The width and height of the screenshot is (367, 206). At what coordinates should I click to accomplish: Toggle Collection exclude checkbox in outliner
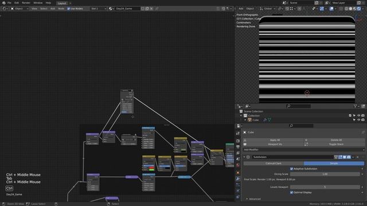[350, 116]
